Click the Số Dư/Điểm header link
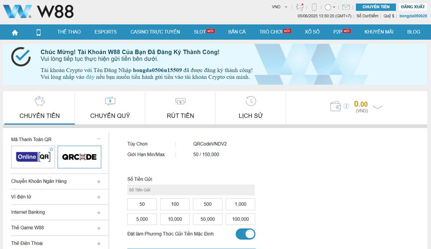The image size is (431, 249). click(368, 16)
